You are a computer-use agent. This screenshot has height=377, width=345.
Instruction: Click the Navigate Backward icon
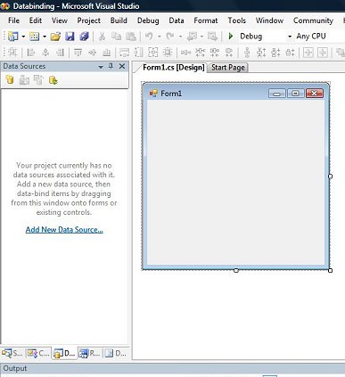pyautogui.click(x=192, y=37)
